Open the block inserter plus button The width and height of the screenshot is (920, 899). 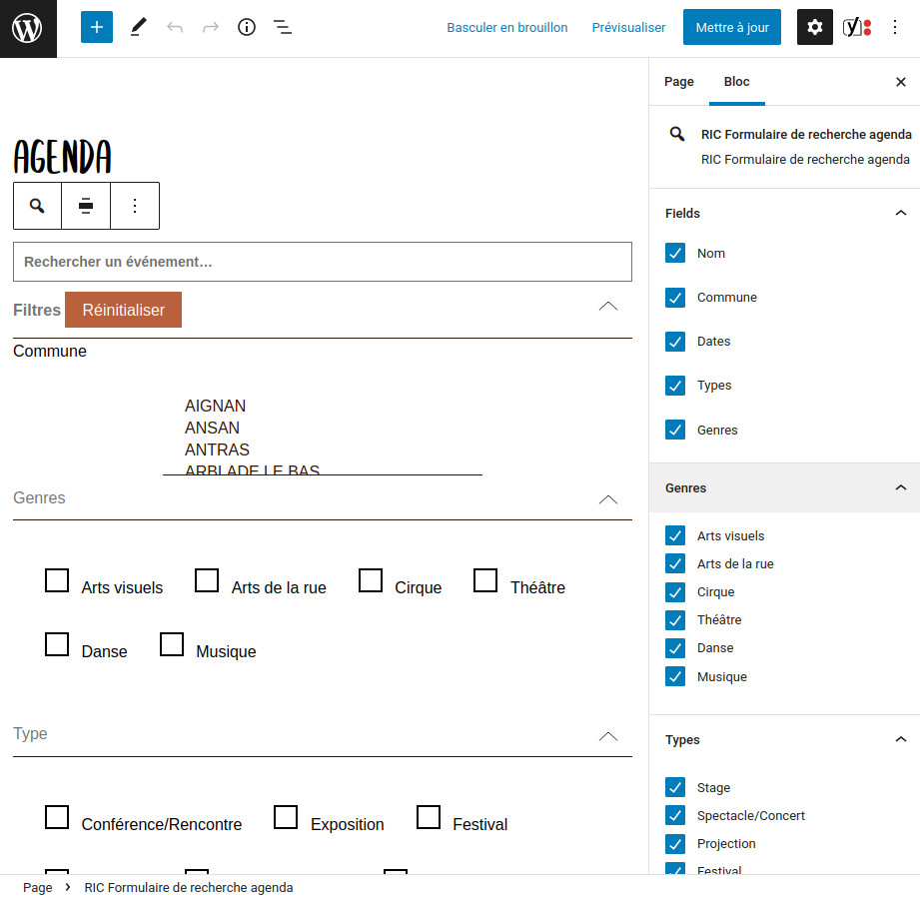click(97, 28)
